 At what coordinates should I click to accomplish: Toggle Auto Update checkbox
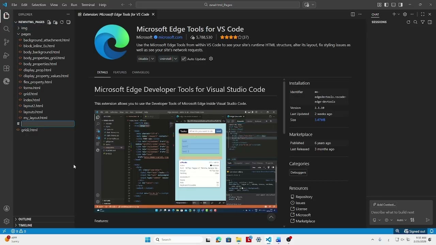click(184, 59)
